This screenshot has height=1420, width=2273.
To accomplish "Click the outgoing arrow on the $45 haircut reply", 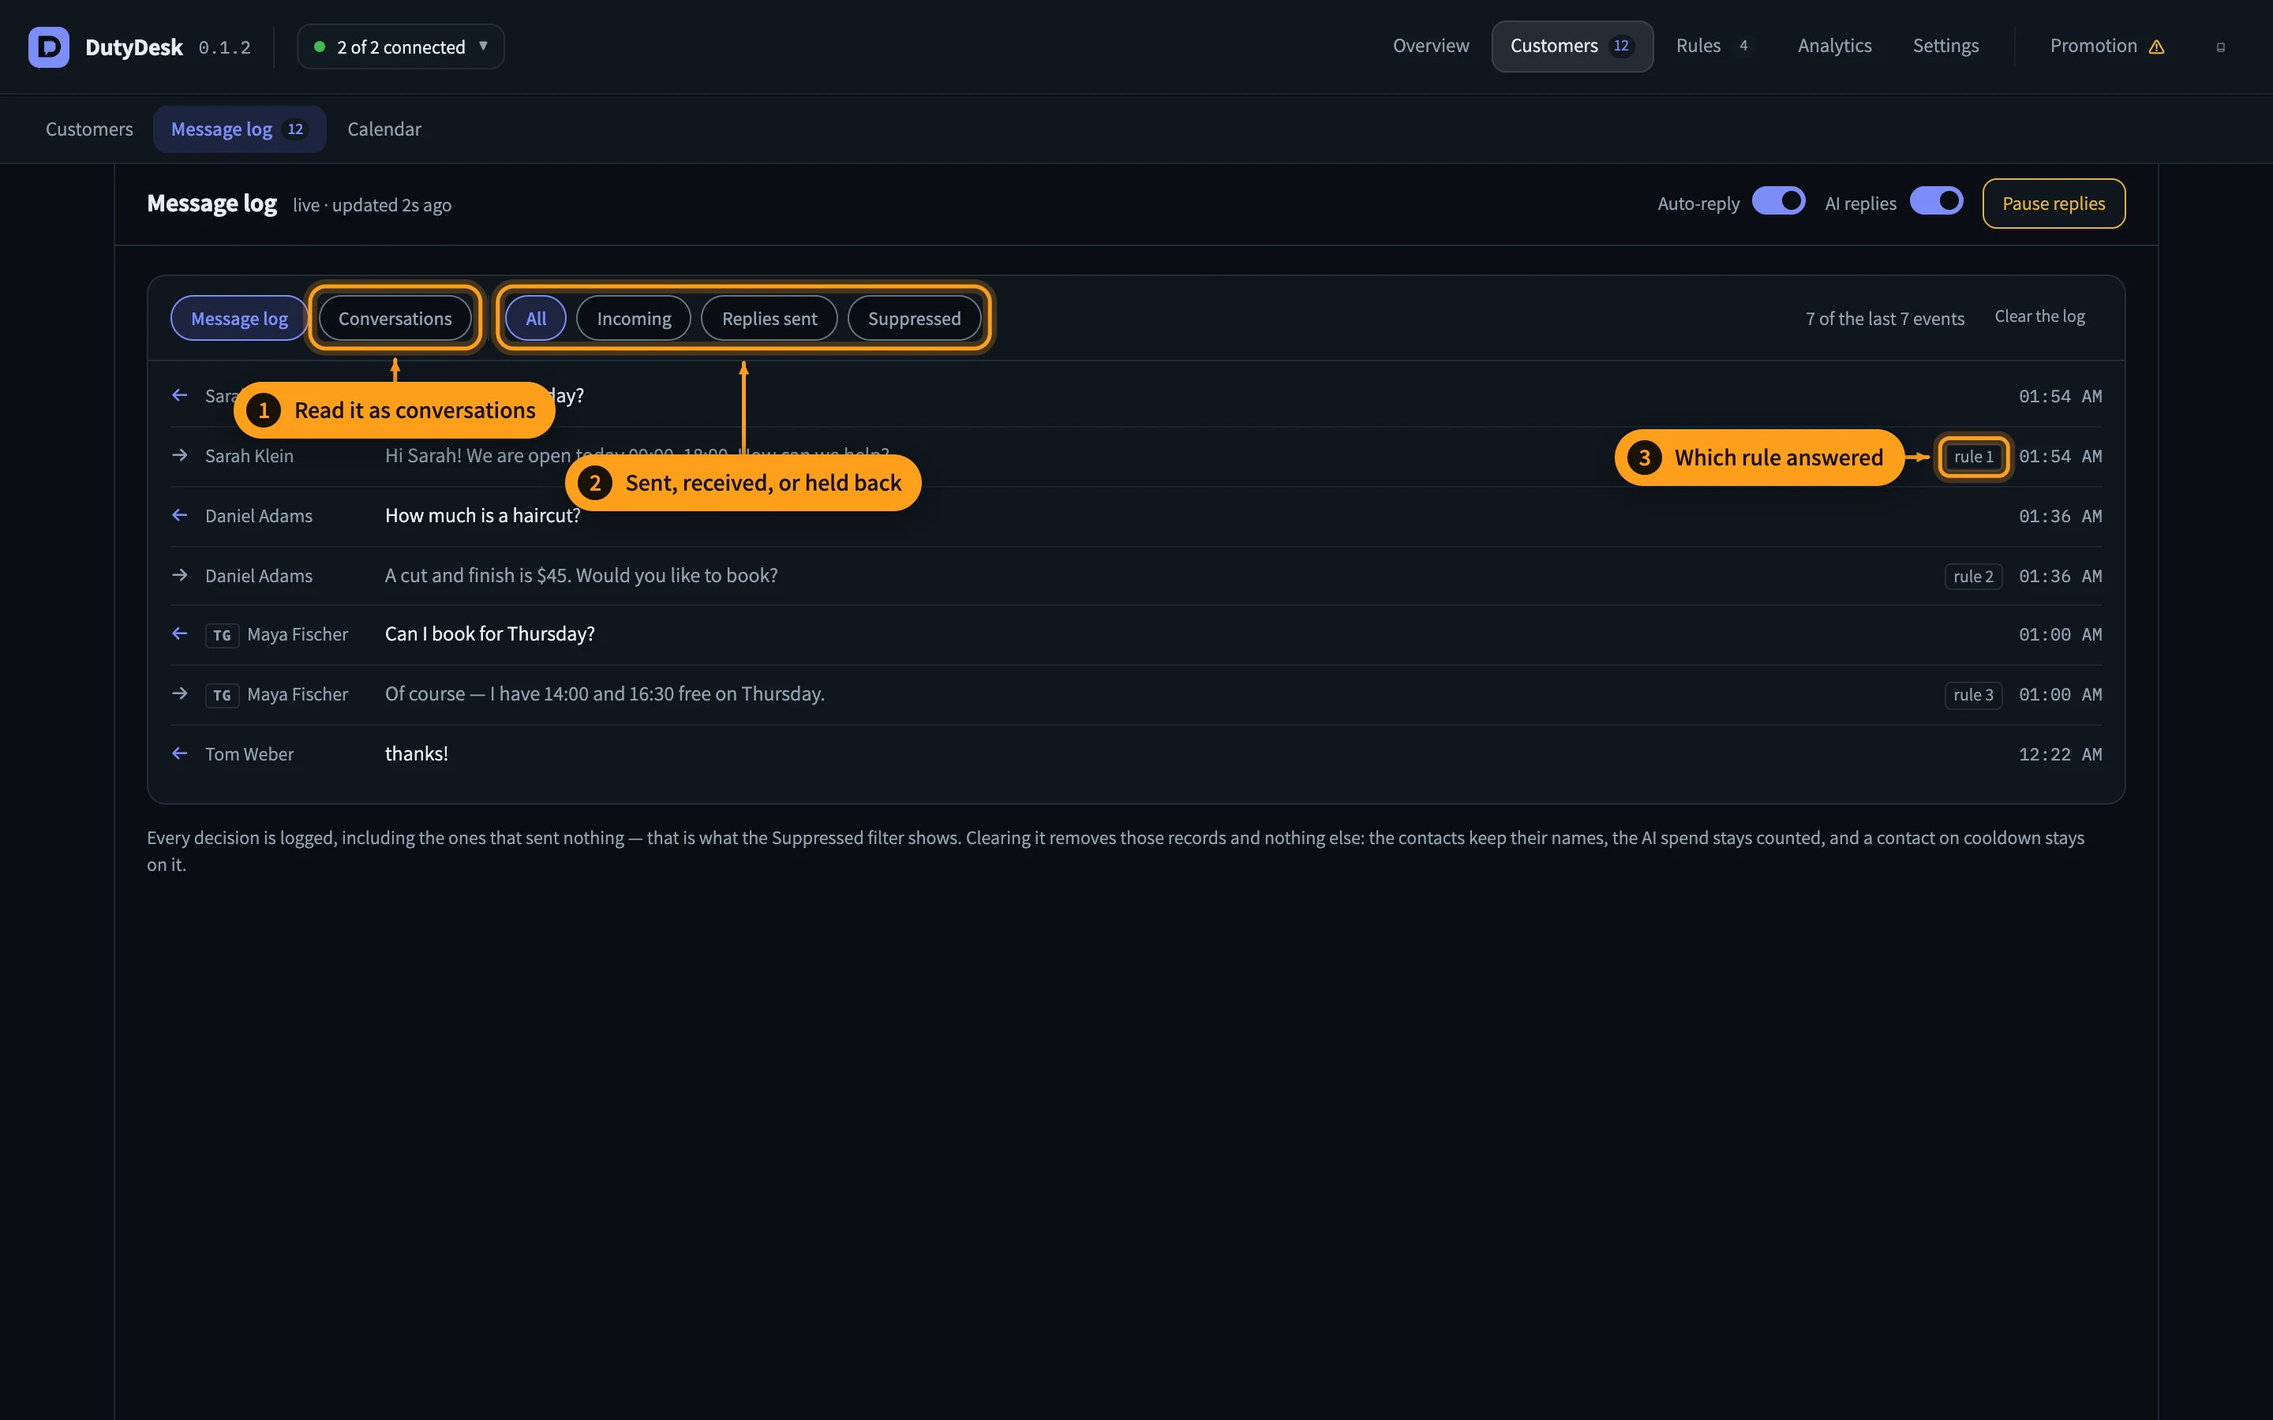I will 179,575.
